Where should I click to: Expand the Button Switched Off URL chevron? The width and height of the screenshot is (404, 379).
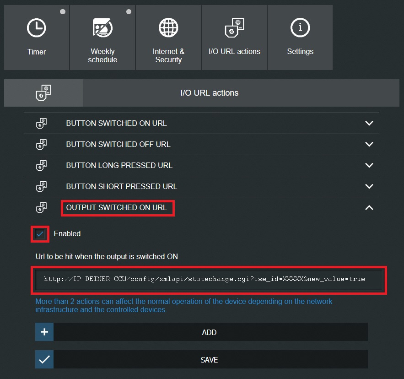pyautogui.click(x=369, y=145)
